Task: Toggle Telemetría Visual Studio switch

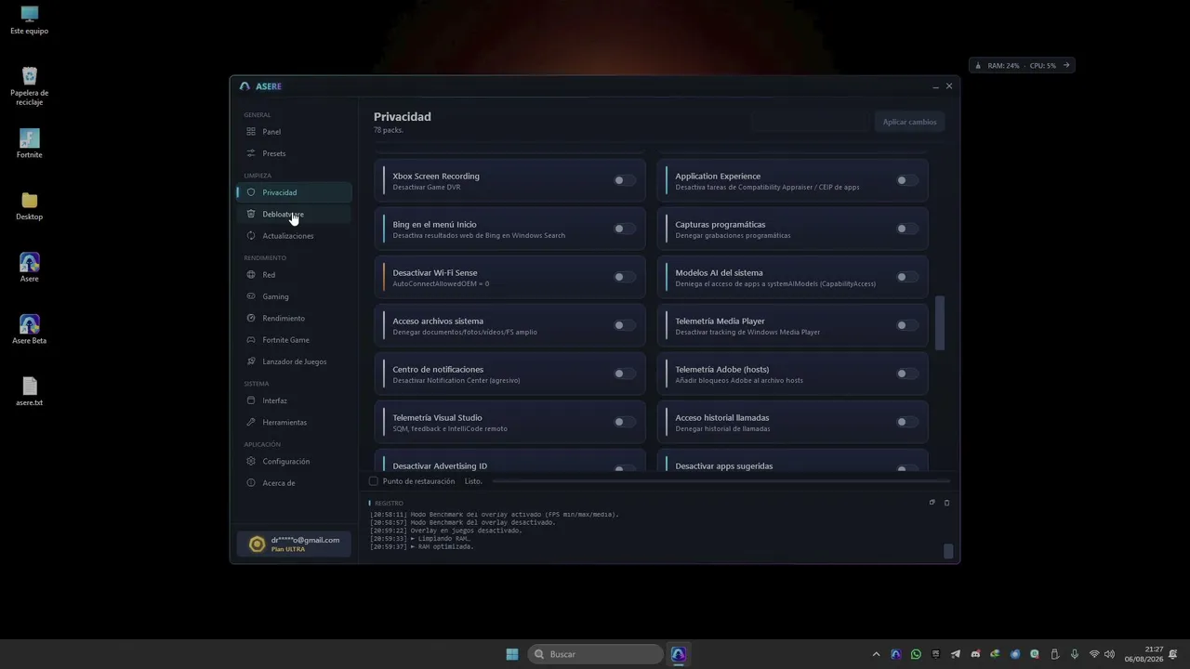Action: [624, 422]
